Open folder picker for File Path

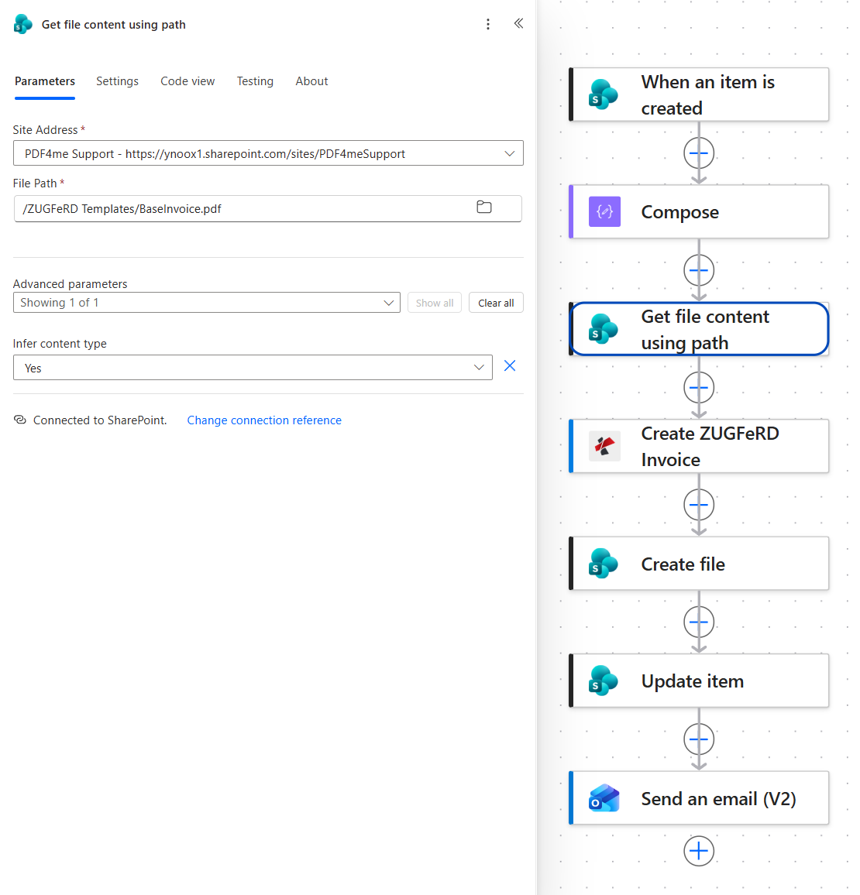pyautogui.click(x=484, y=207)
